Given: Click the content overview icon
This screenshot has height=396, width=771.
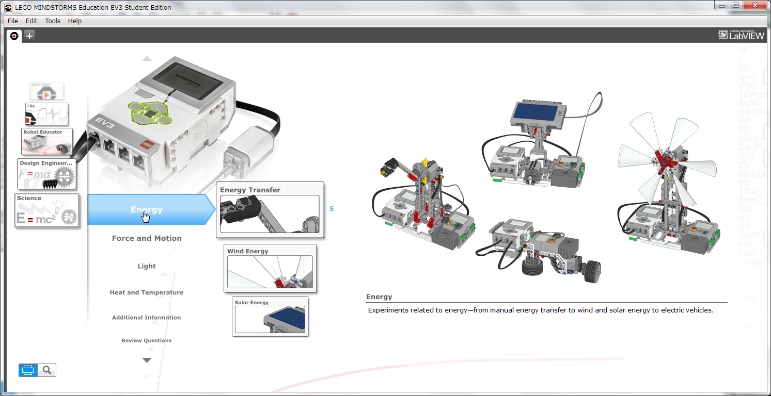Looking at the screenshot, I should [x=28, y=370].
